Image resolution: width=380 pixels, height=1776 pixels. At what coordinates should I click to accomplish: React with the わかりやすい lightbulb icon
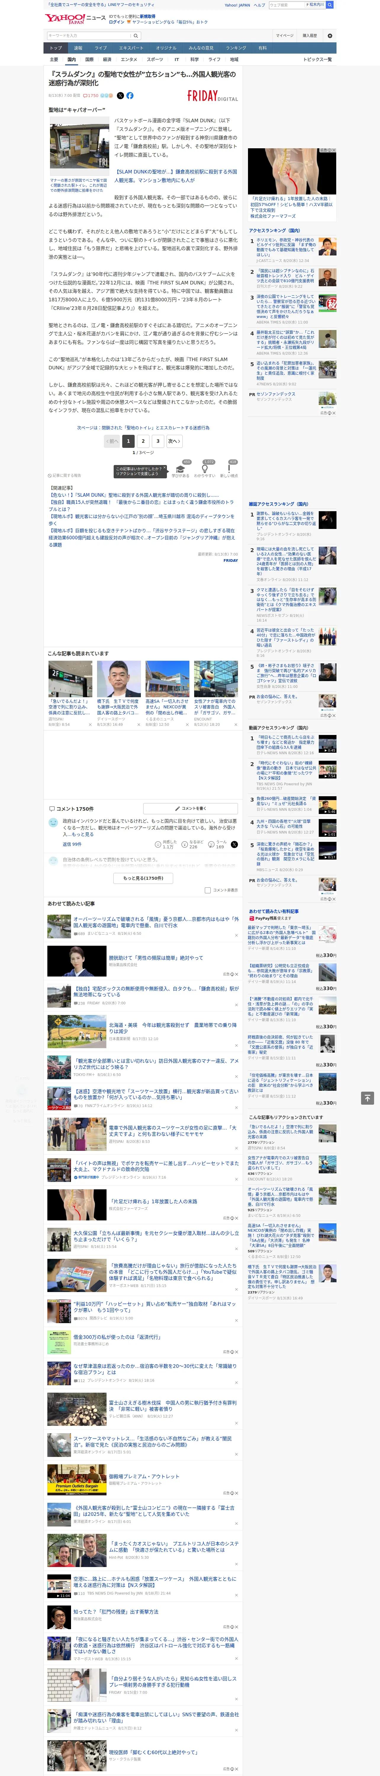coord(205,469)
